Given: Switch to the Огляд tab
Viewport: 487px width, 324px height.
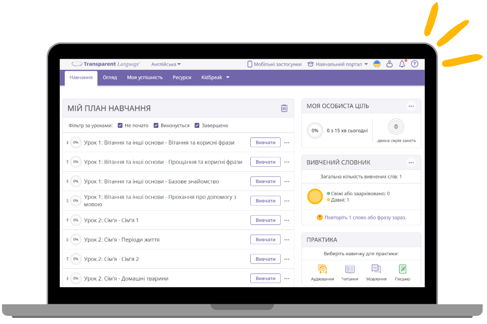Looking at the screenshot, I should coord(110,77).
